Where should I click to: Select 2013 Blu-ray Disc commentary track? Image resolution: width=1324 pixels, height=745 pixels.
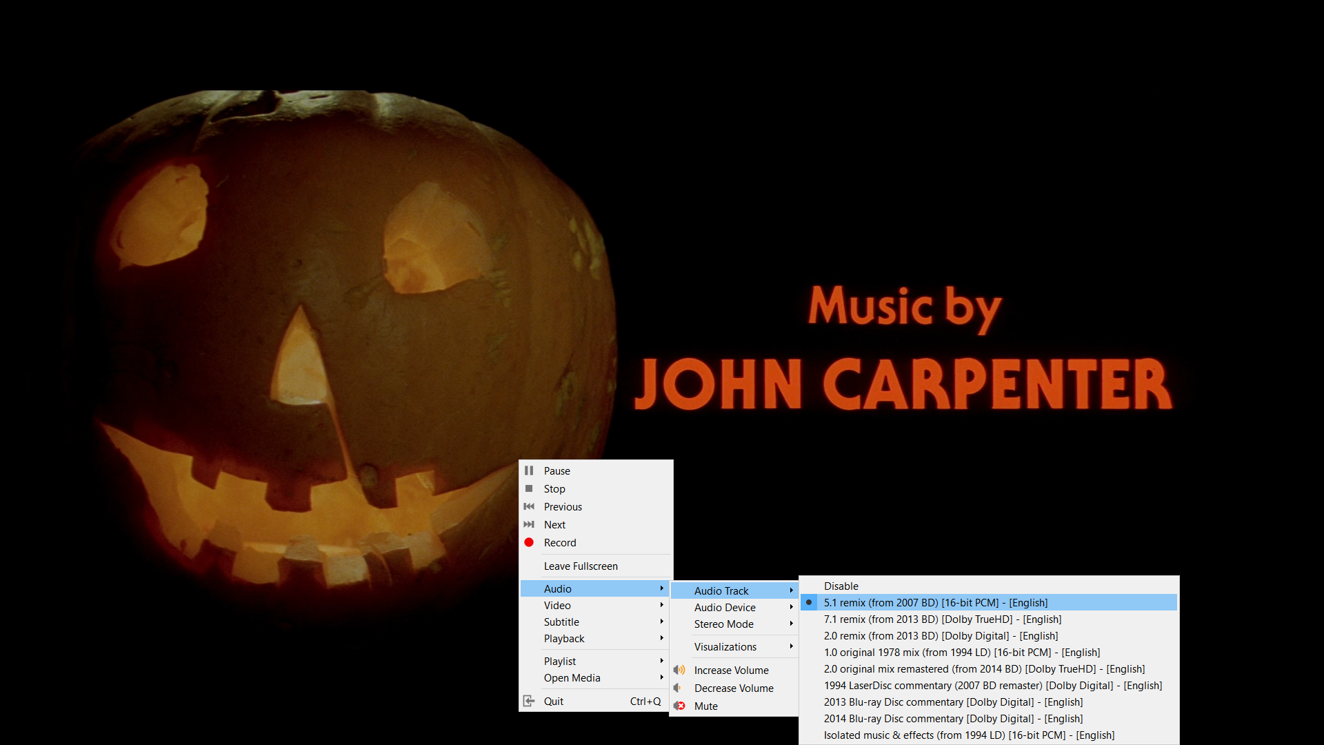(989, 702)
